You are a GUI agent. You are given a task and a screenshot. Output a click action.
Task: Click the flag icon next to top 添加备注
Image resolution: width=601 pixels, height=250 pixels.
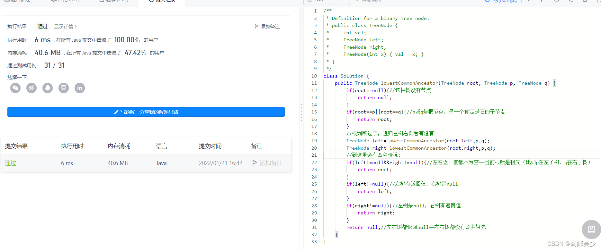coord(256,26)
